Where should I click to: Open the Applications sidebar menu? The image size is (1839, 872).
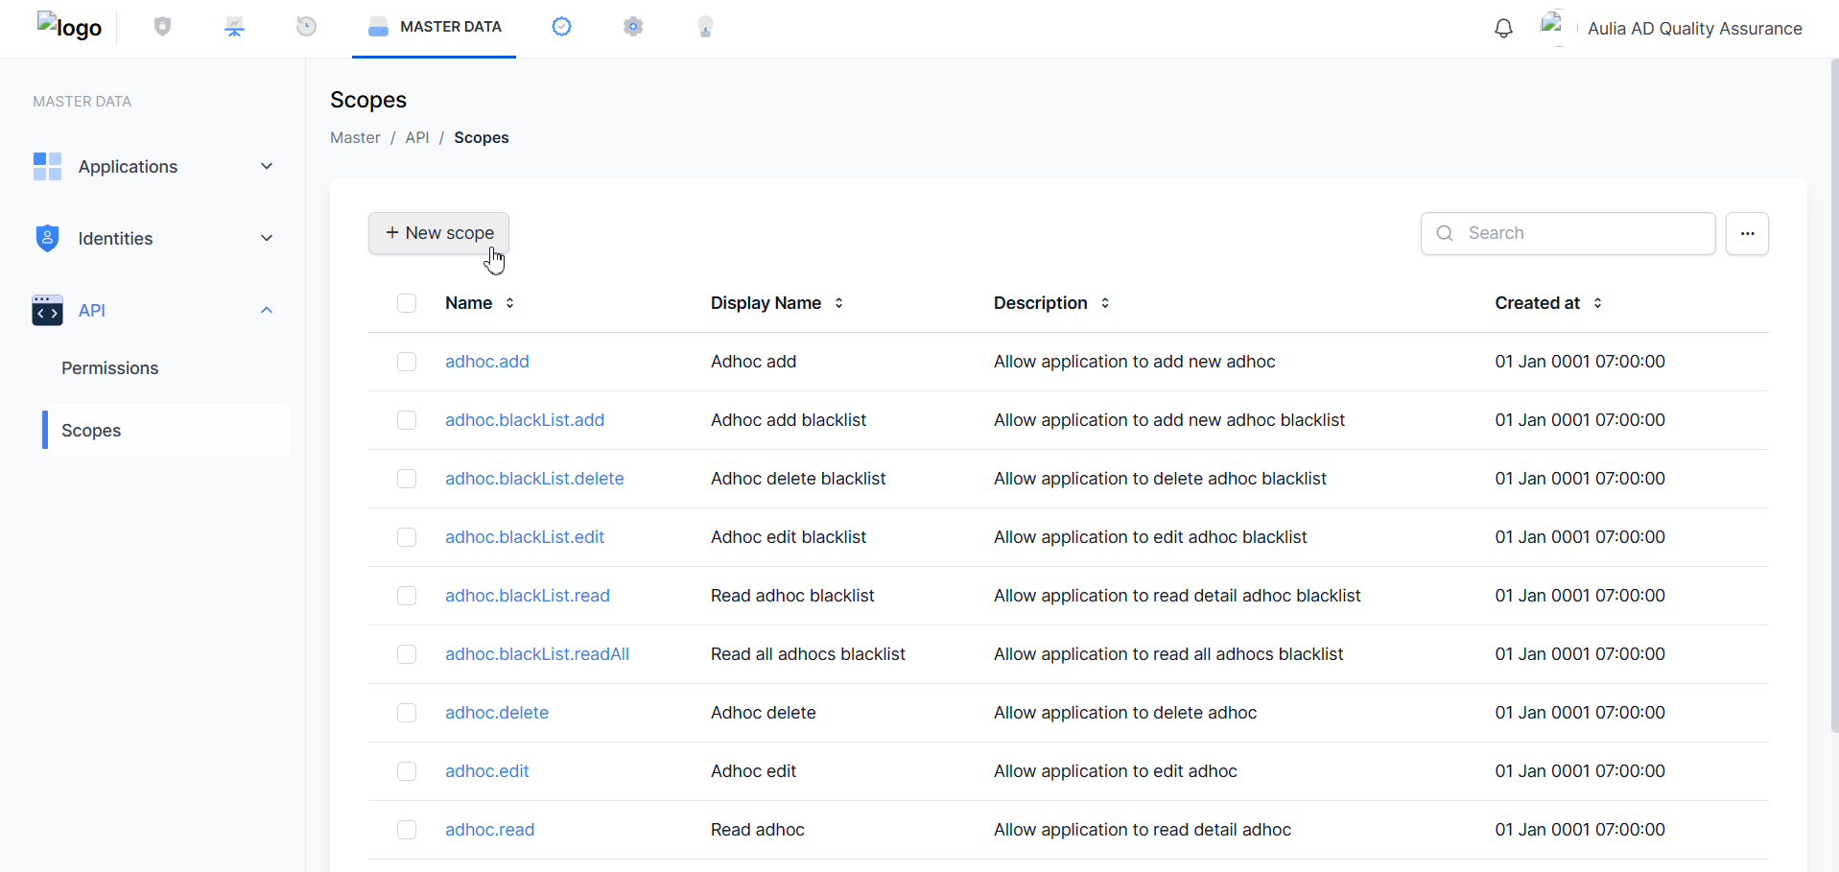point(153,166)
